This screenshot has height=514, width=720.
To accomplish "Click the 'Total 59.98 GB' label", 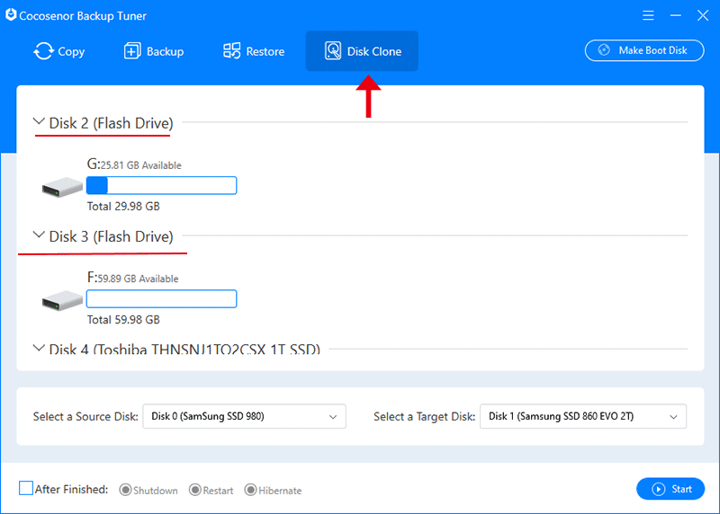I will pyautogui.click(x=123, y=320).
